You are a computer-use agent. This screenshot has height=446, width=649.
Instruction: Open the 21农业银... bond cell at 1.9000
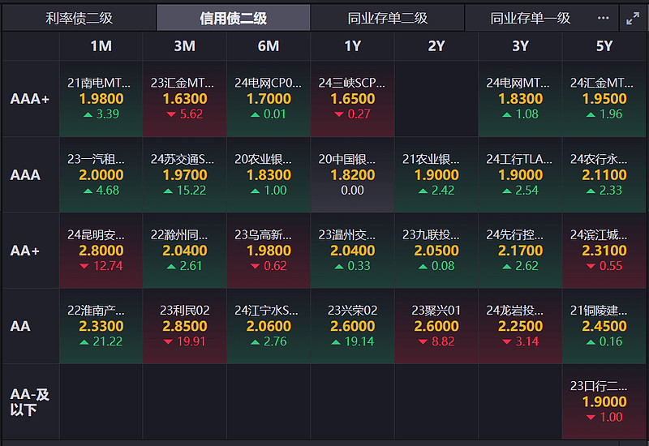[x=436, y=175]
